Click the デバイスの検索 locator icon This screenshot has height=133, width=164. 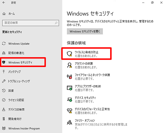point(4,109)
